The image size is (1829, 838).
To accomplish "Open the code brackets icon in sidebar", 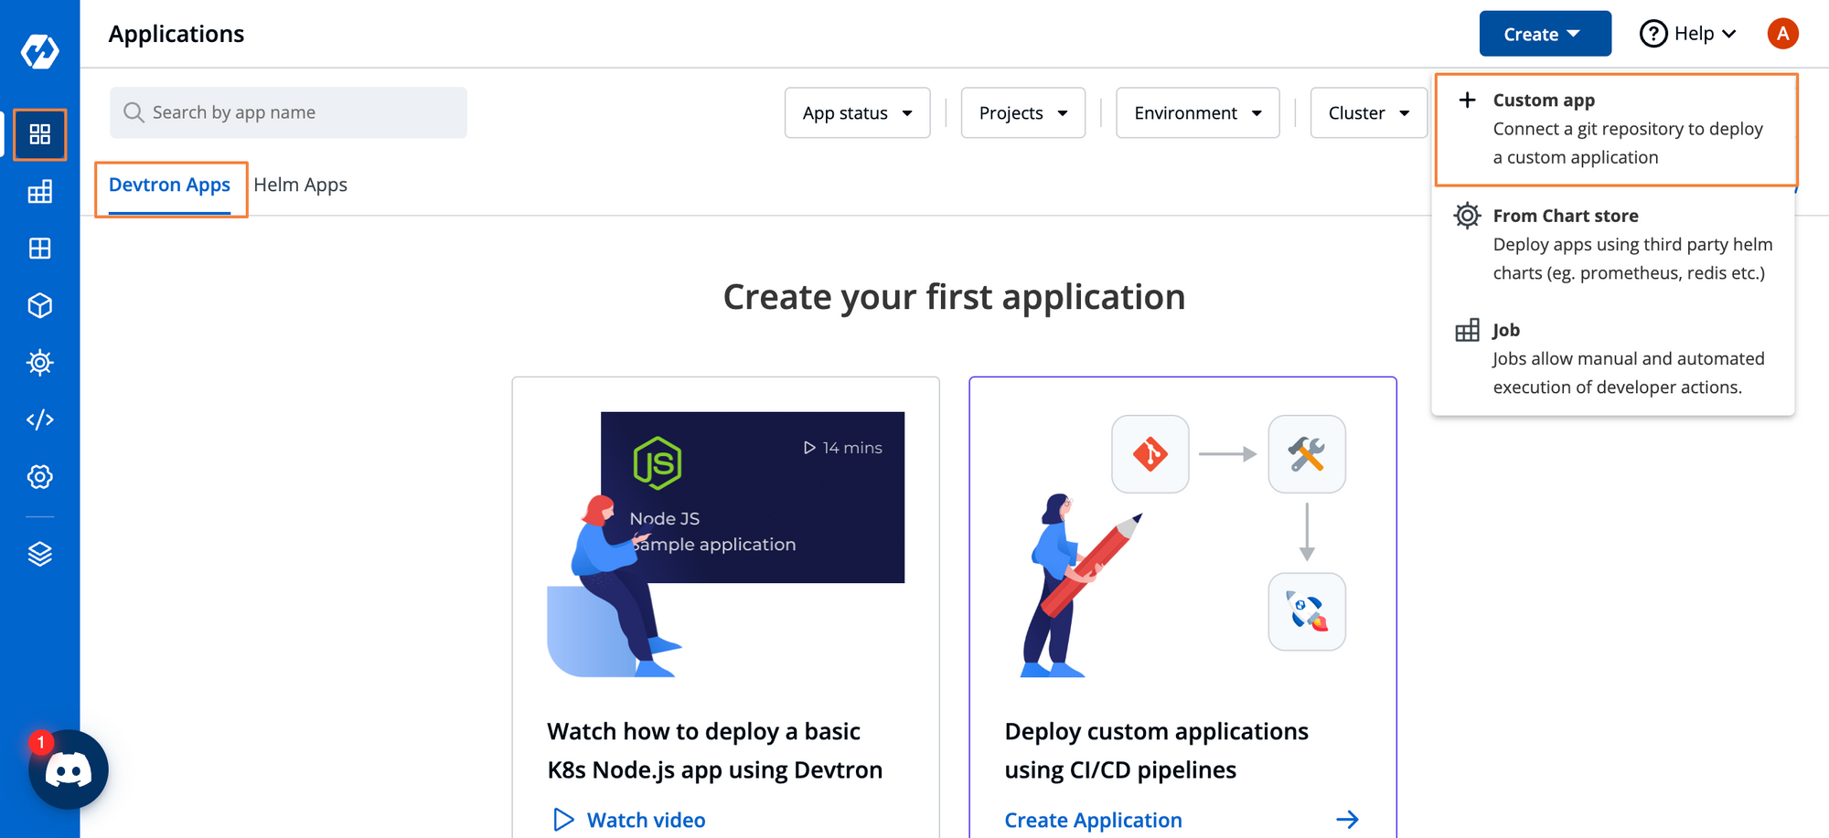I will pyautogui.click(x=40, y=419).
